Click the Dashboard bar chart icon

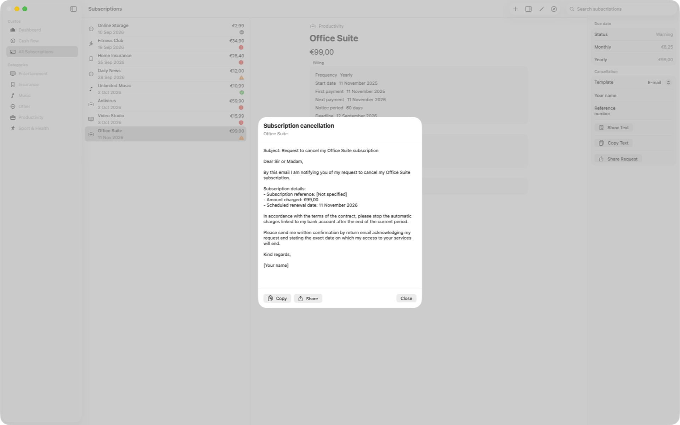pyautogui.click(x=13, y=30)
